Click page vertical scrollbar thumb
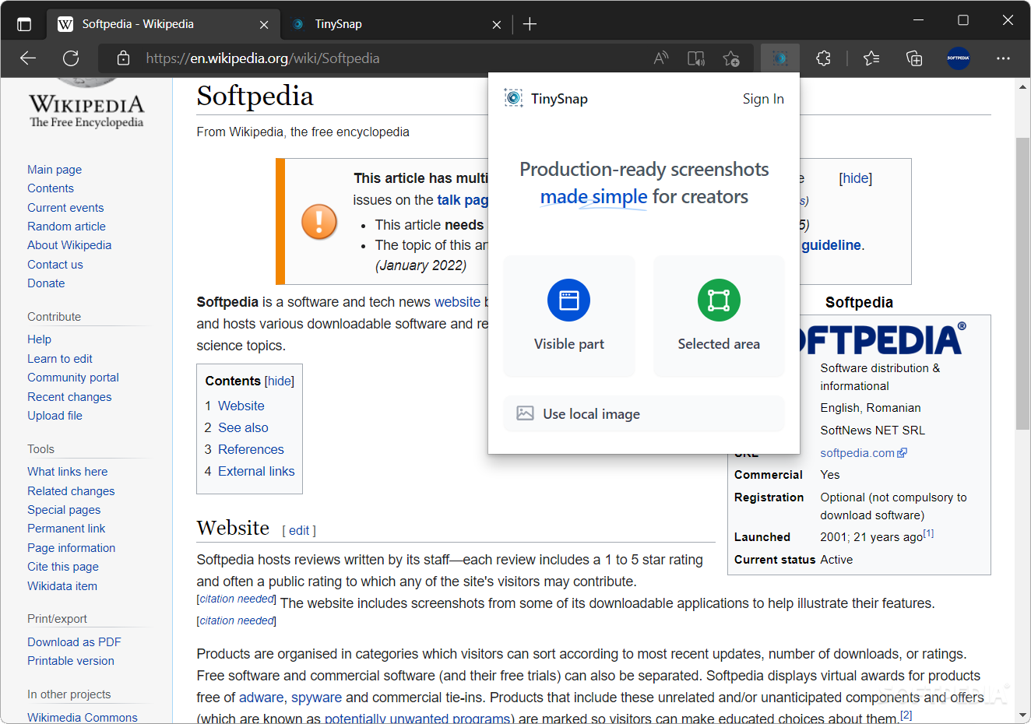This screenshot has width=1031, height=724. pyautogui.click(x=1022, y=283)
